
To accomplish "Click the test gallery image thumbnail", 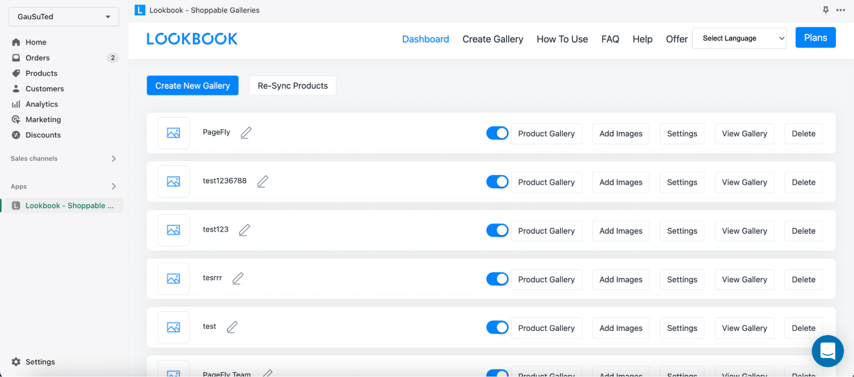I will coord(173,327).
